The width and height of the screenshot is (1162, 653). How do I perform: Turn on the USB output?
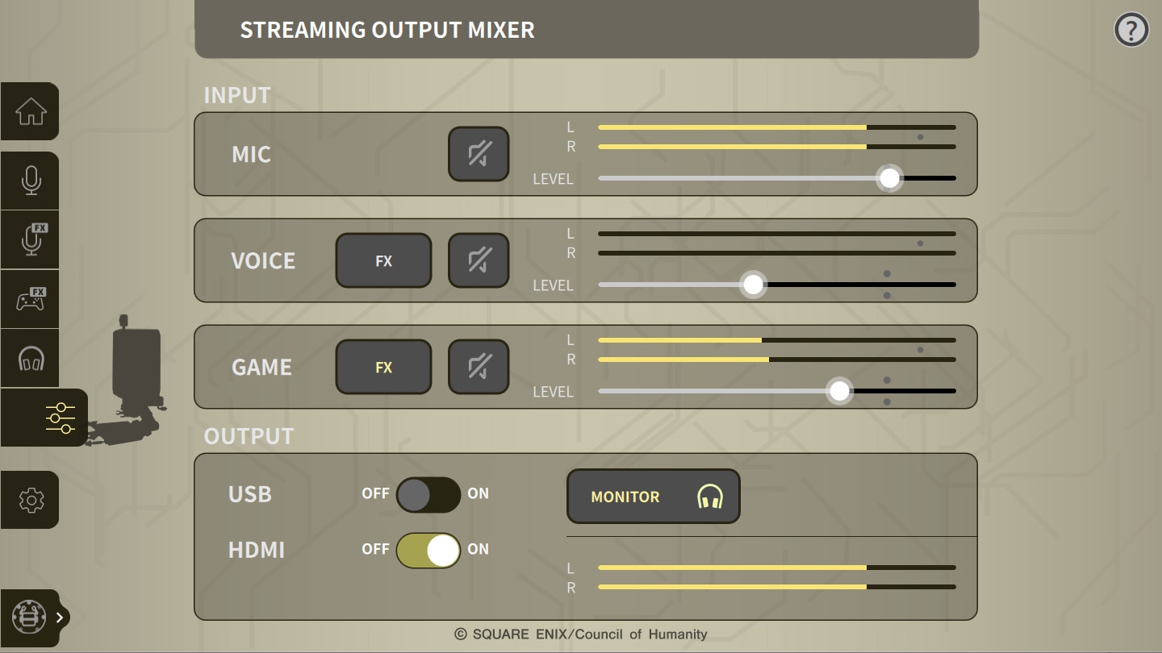[428, 494]
